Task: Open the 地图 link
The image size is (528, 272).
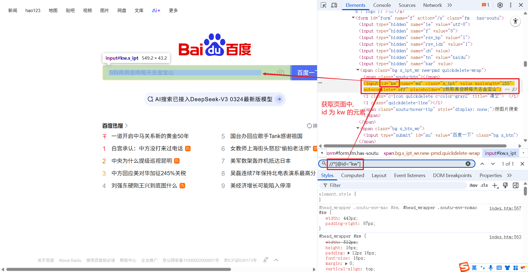Action: (x=53, y=10)
